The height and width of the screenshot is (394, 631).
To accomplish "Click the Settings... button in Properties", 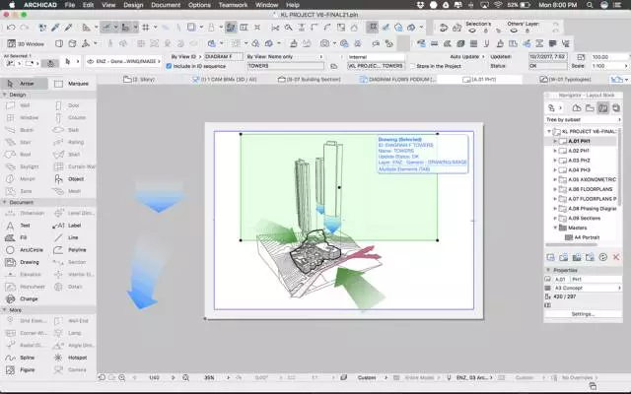I will 583,313.
